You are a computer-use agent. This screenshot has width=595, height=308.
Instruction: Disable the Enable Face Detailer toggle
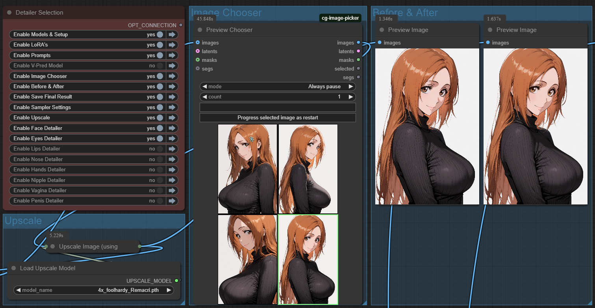click(160, 128)
